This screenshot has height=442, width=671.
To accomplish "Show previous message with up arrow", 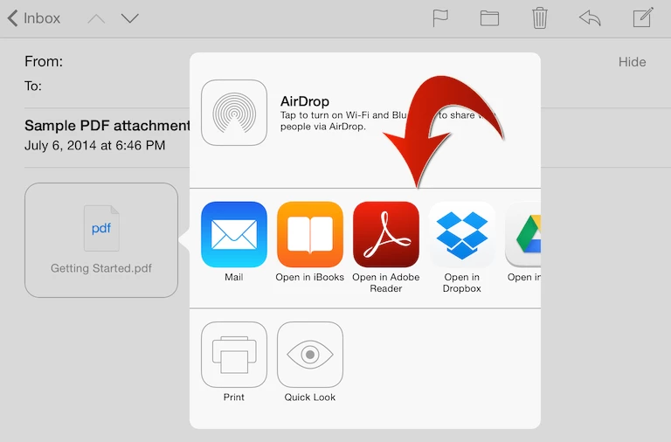I will (x=96, y=19).
